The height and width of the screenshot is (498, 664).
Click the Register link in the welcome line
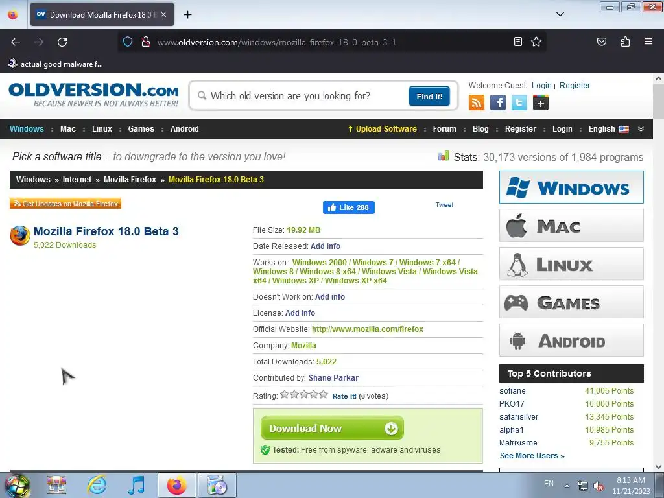[575, 86]
